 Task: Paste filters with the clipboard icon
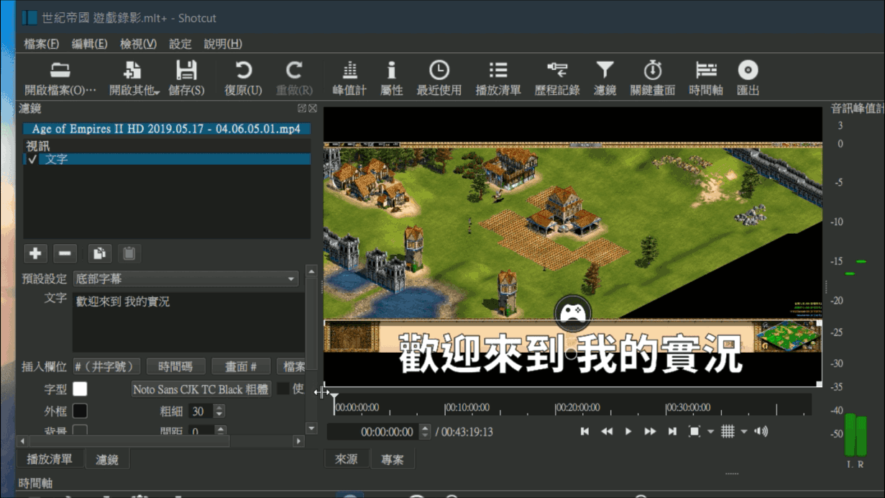129,253
